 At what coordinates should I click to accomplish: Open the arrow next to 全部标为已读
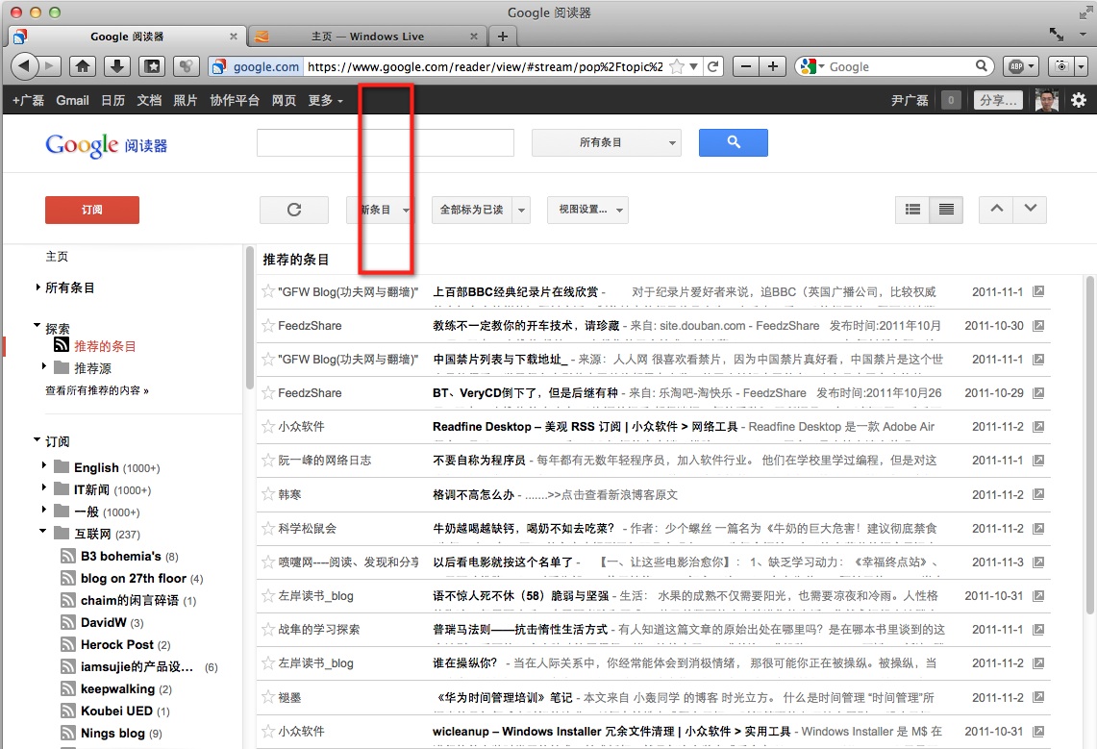pos(521,210)
